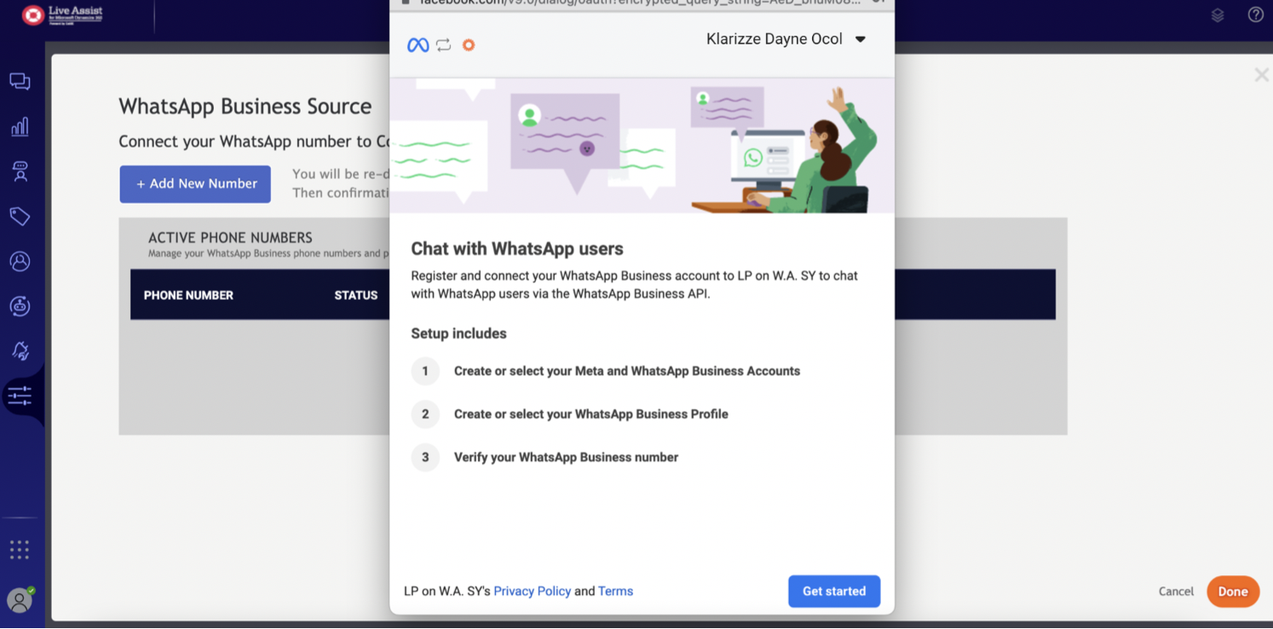Open the help question mark icon
Screen dimensions: 1273x629
[1255, 14]
